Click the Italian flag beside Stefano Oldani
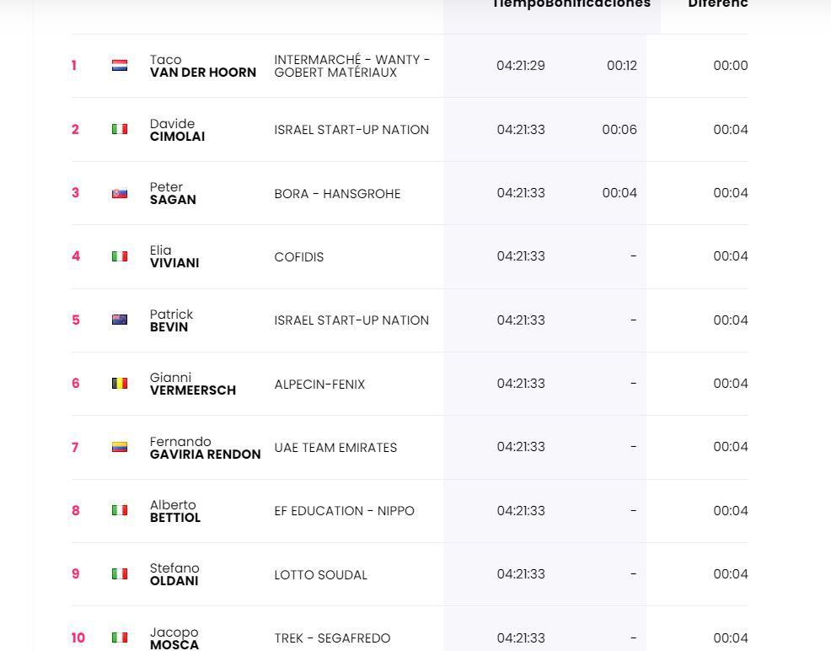 (120, 574)
